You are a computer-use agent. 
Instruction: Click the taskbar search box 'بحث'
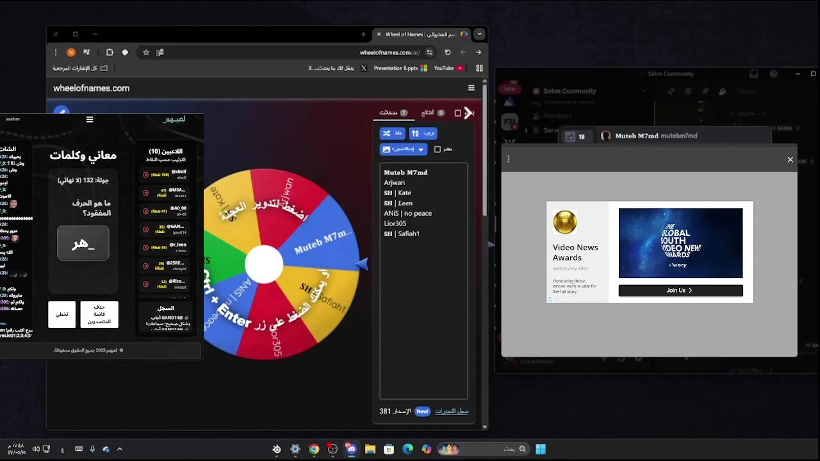(484, 449)
